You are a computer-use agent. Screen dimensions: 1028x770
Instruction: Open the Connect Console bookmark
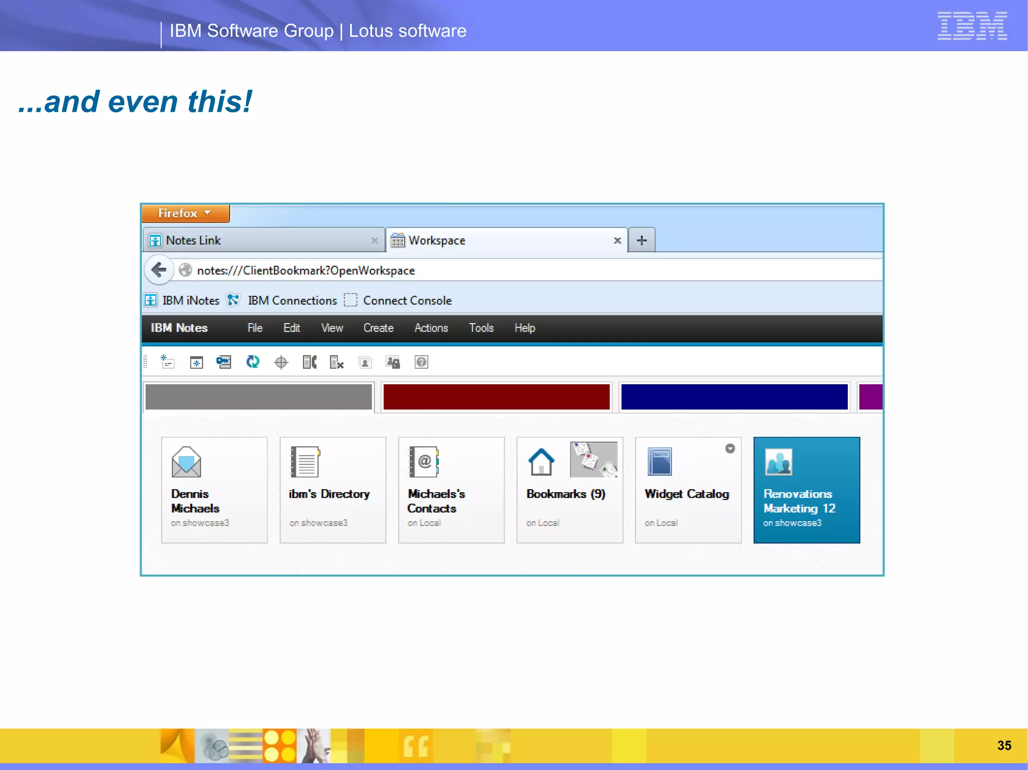(x=398, y=300)
